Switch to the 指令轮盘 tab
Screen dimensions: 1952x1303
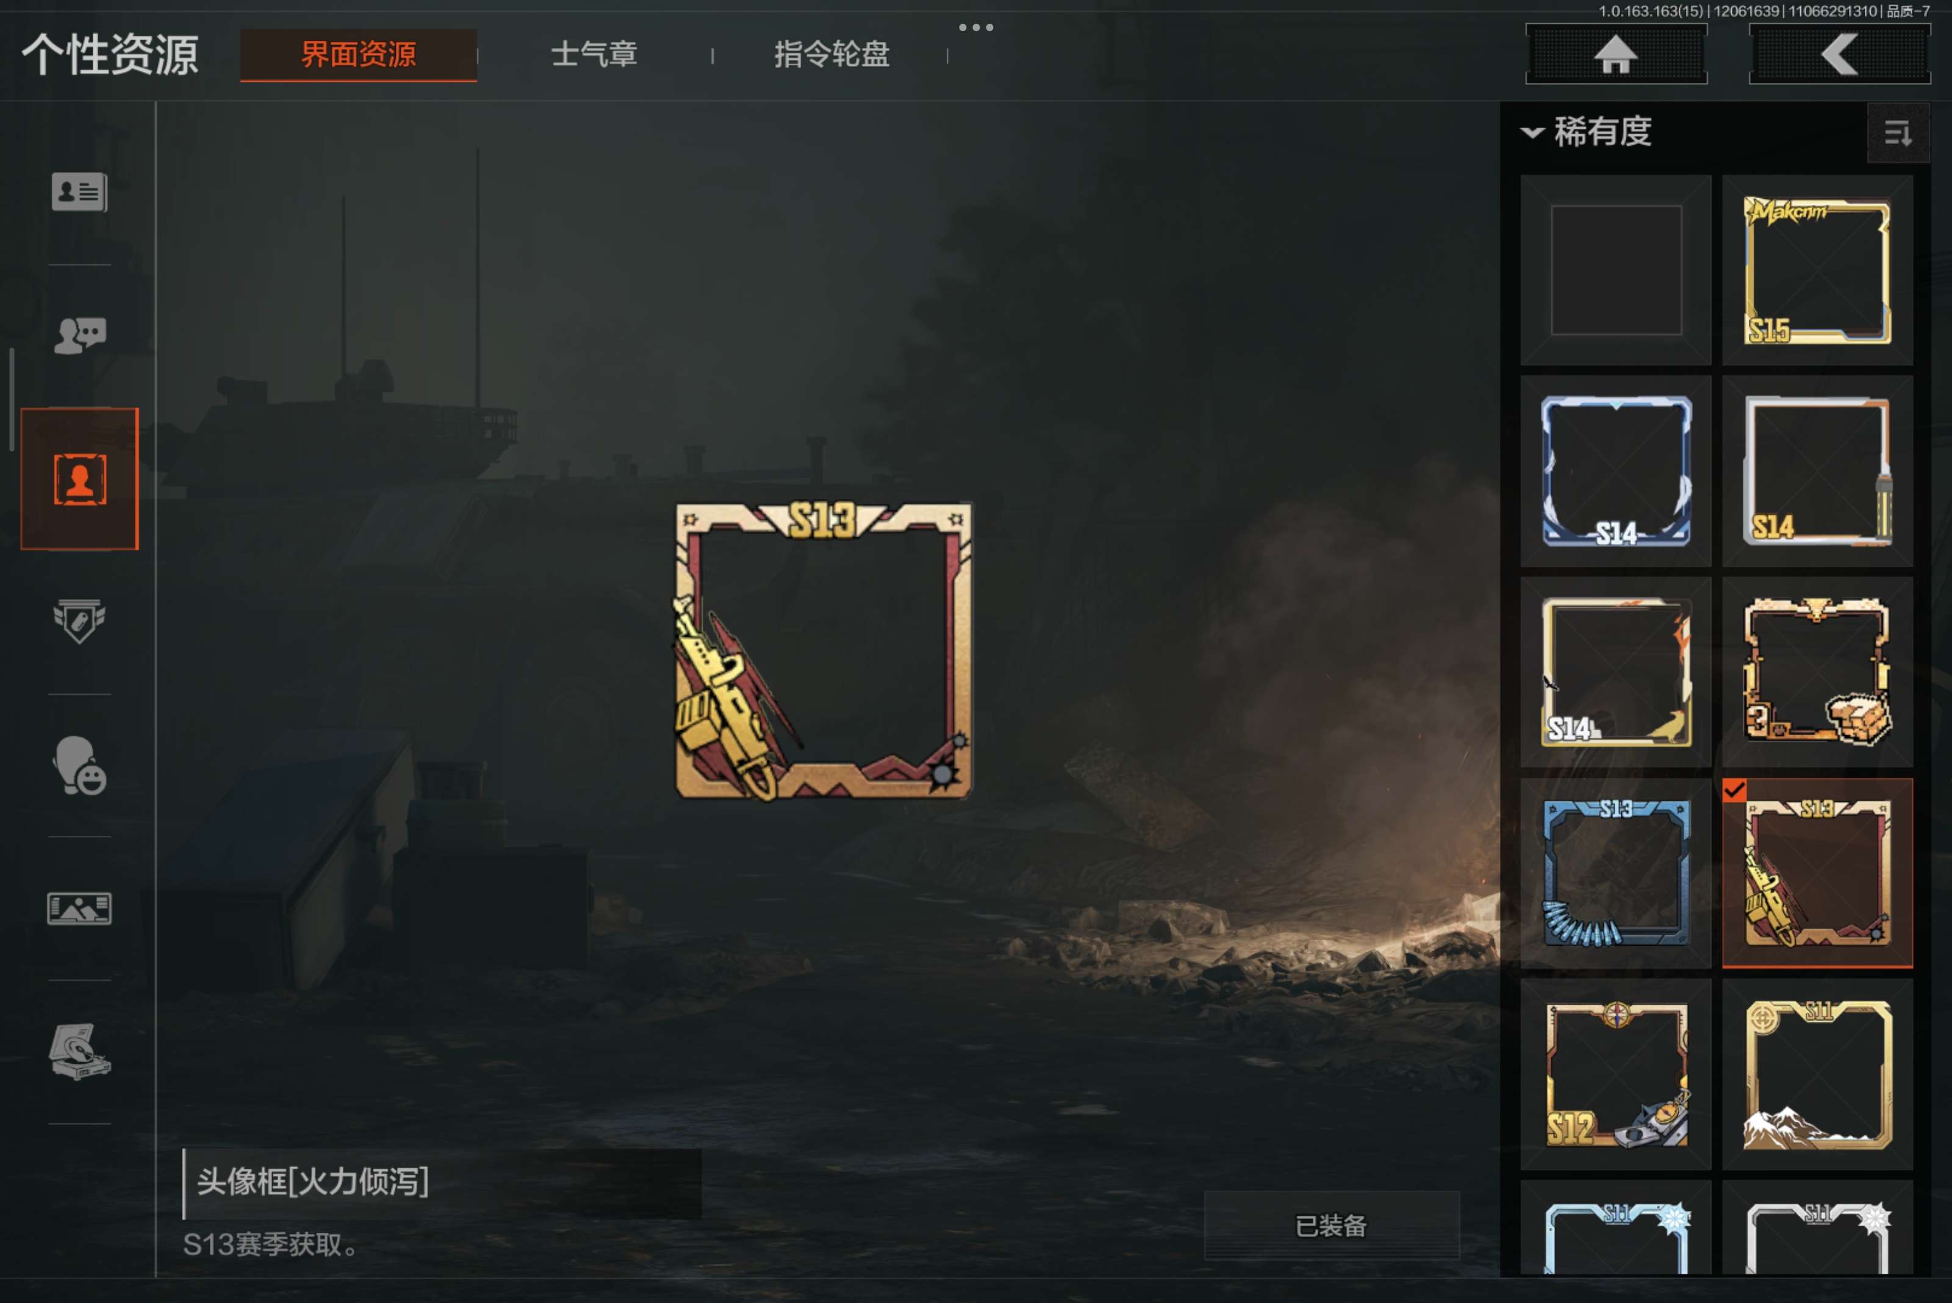click(x=831, y=55)
